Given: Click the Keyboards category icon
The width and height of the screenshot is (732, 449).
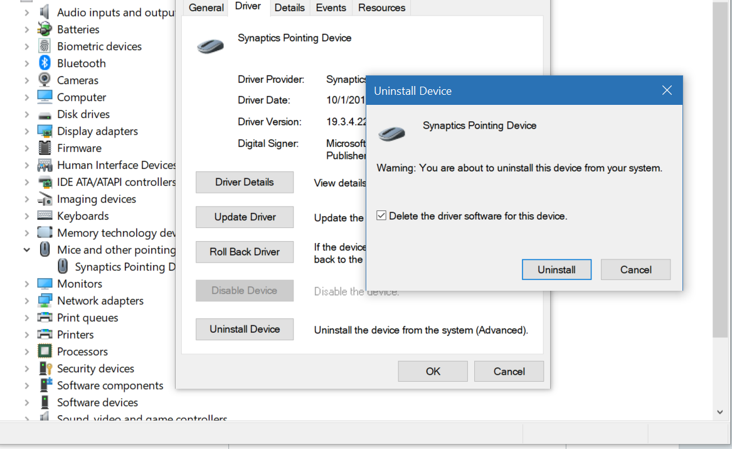Looking at the screenshot, I should point(45,215).
